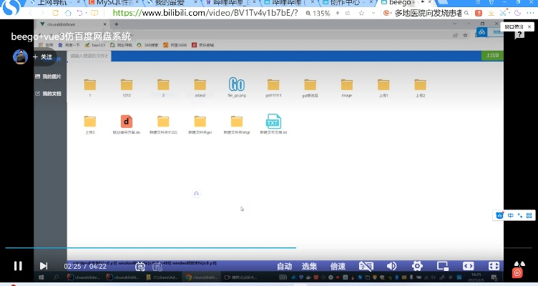
Task: Toggle the subtitle display button
Action: point(366,266)
